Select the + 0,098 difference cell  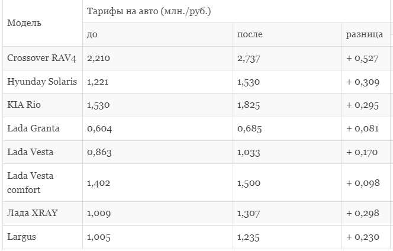tap(363, 183)
